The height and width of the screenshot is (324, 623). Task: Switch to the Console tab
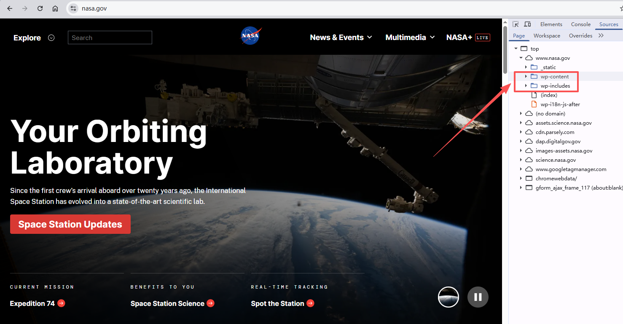coord(581,24)
